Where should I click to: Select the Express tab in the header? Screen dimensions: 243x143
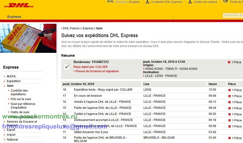14,17
